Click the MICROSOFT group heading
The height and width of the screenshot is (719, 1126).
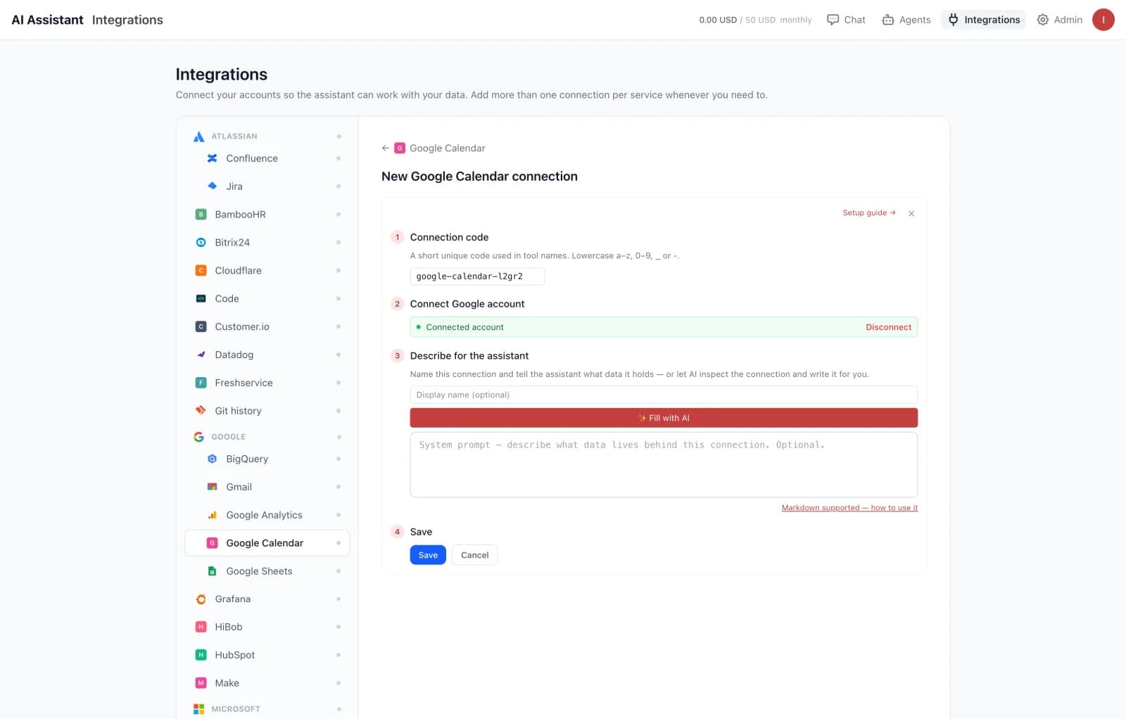tap(236, 709)
